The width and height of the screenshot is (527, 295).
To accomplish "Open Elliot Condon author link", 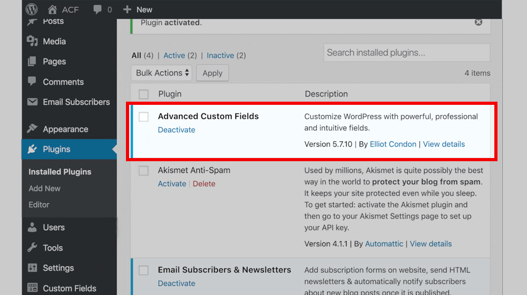I will pyautogui.click(x=393, y=144).
